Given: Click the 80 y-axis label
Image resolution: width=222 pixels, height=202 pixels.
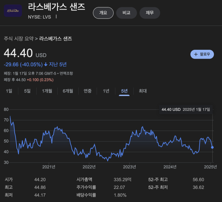Looking at the screenshot, I should [6, 109].
